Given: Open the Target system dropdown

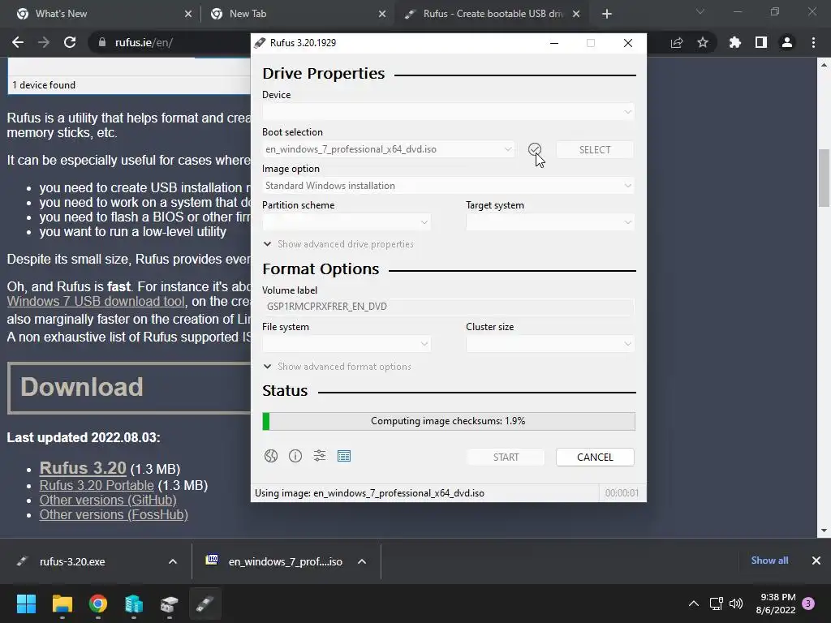Looking at the screenshot, I should (x=550, y=222).
